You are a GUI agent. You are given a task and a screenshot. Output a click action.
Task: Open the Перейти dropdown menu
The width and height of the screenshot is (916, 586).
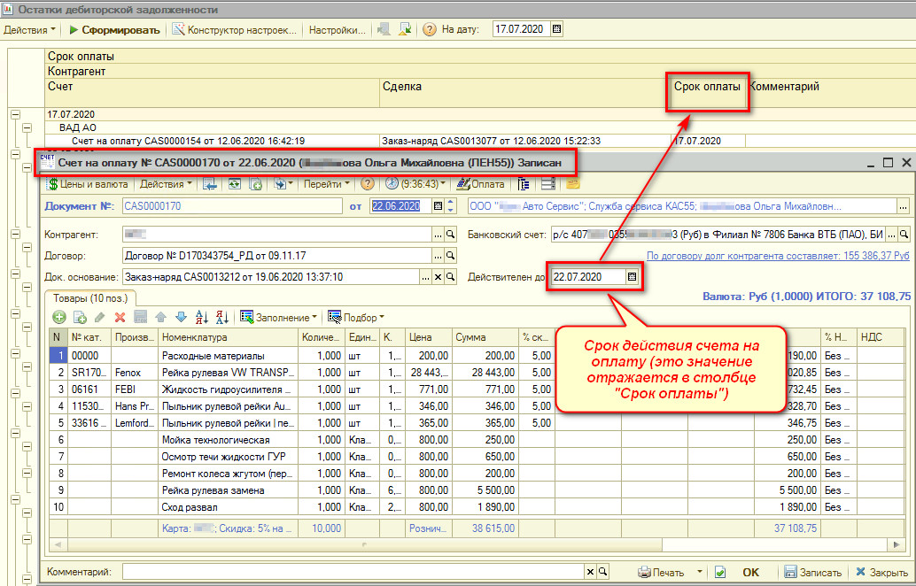pyautogui.click(x=327, y=184)
